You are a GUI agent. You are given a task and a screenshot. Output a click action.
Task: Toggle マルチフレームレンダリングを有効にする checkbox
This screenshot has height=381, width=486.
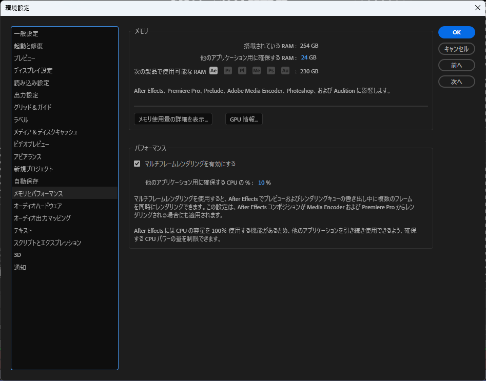coord(137,164)
